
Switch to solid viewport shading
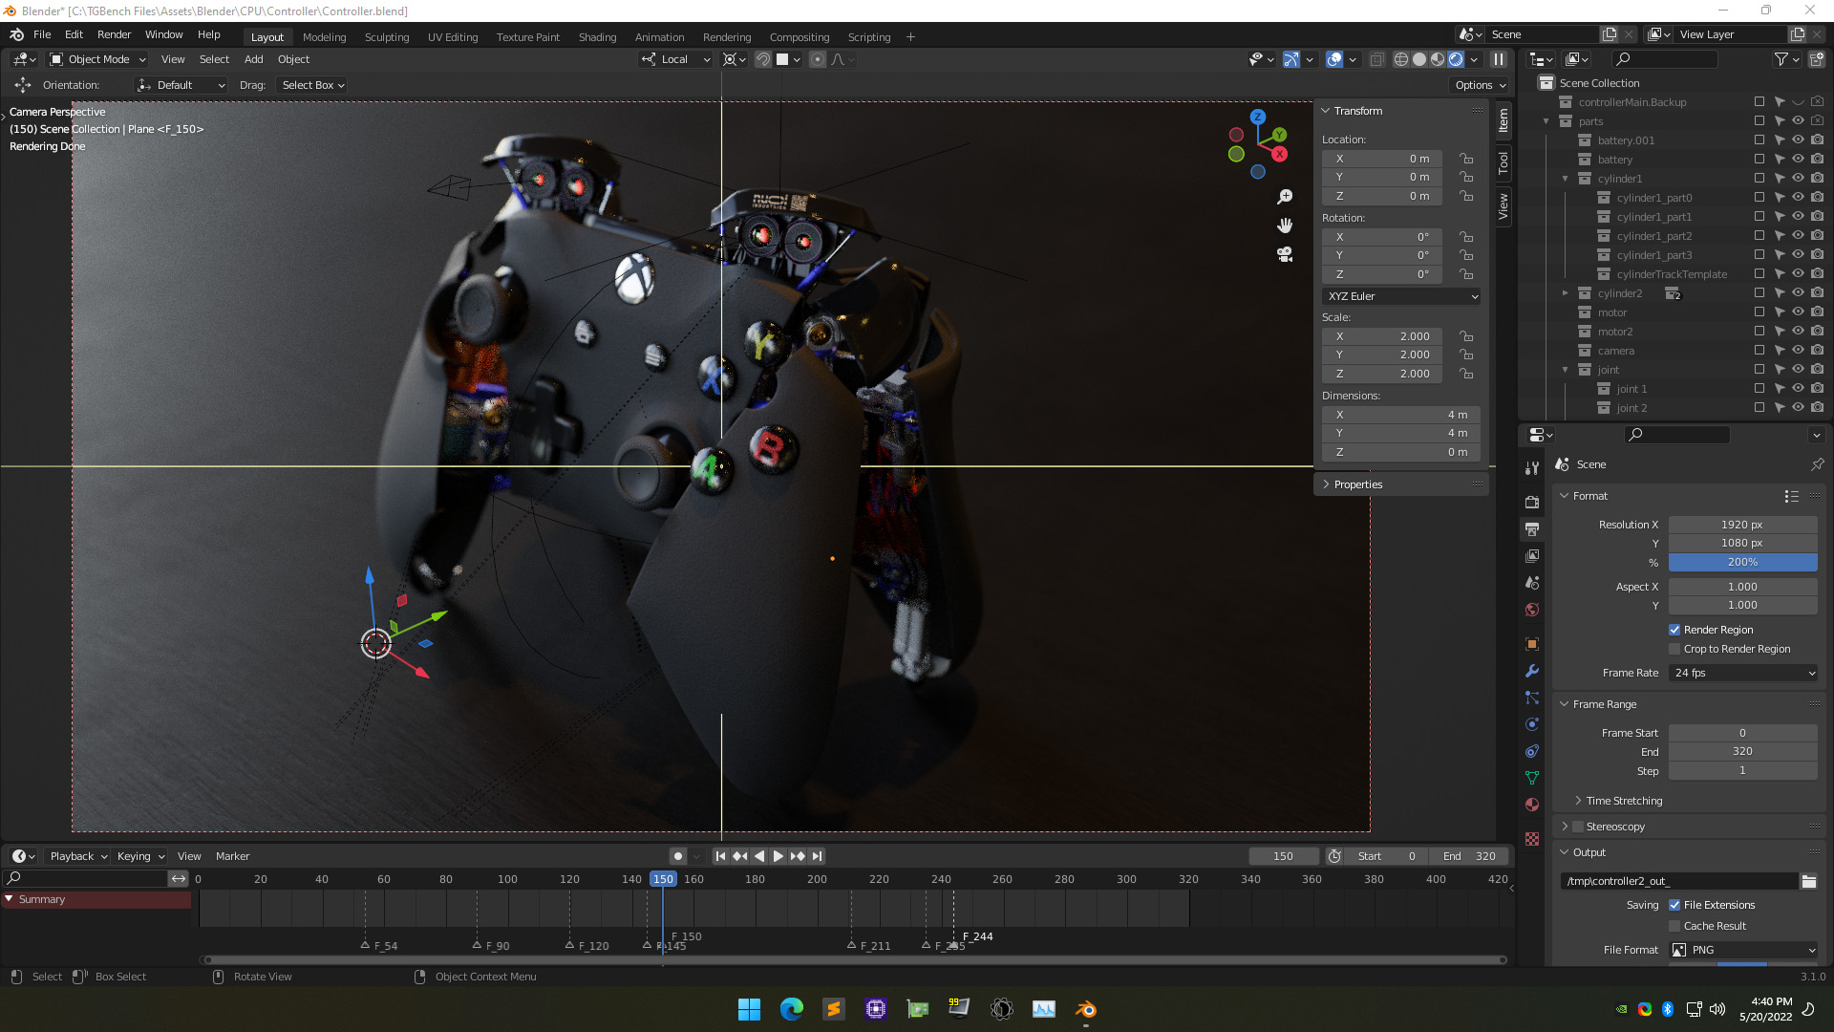(x=1419, y=59)
